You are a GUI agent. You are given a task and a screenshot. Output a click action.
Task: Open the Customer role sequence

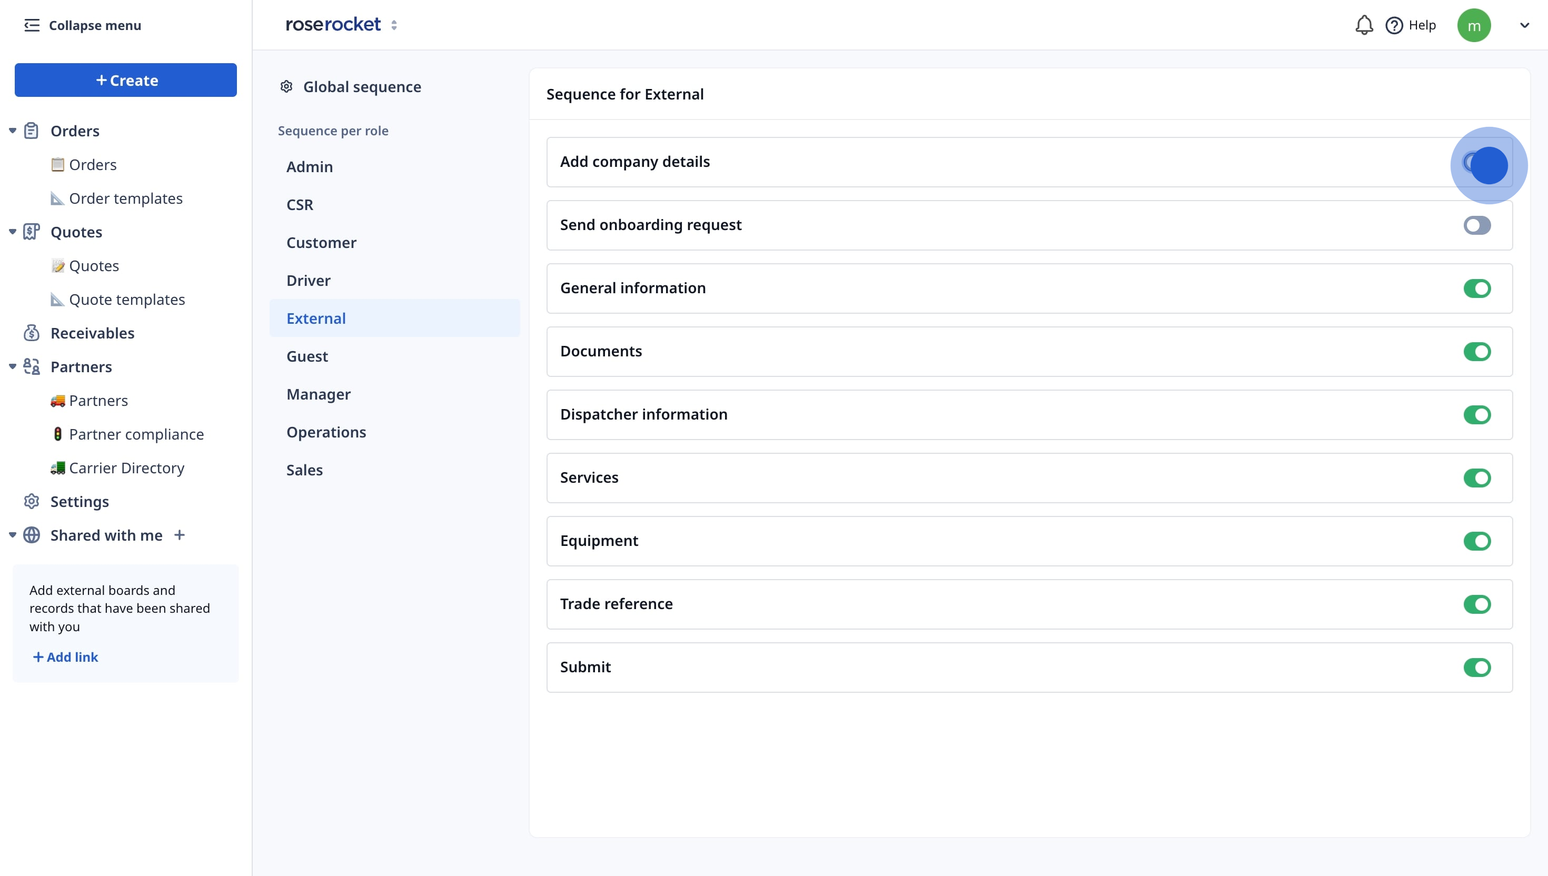pyautogui.click(x=395, y=243)
